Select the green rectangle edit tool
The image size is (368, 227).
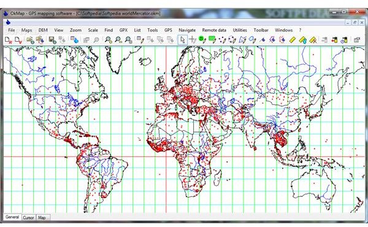pyautogui.click(x=212, y=39)
